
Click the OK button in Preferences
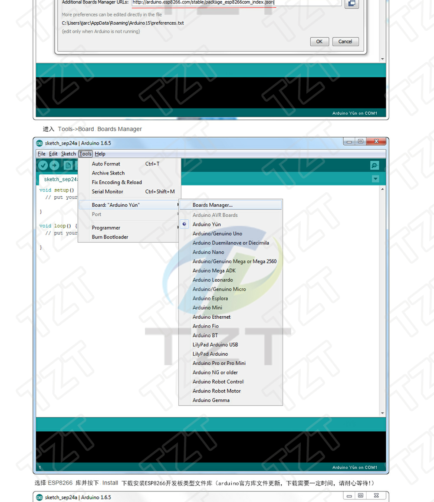click(x=319, y=42)
